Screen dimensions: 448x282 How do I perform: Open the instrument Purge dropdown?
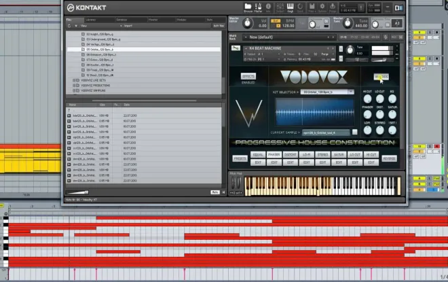[x=327, y=54]
